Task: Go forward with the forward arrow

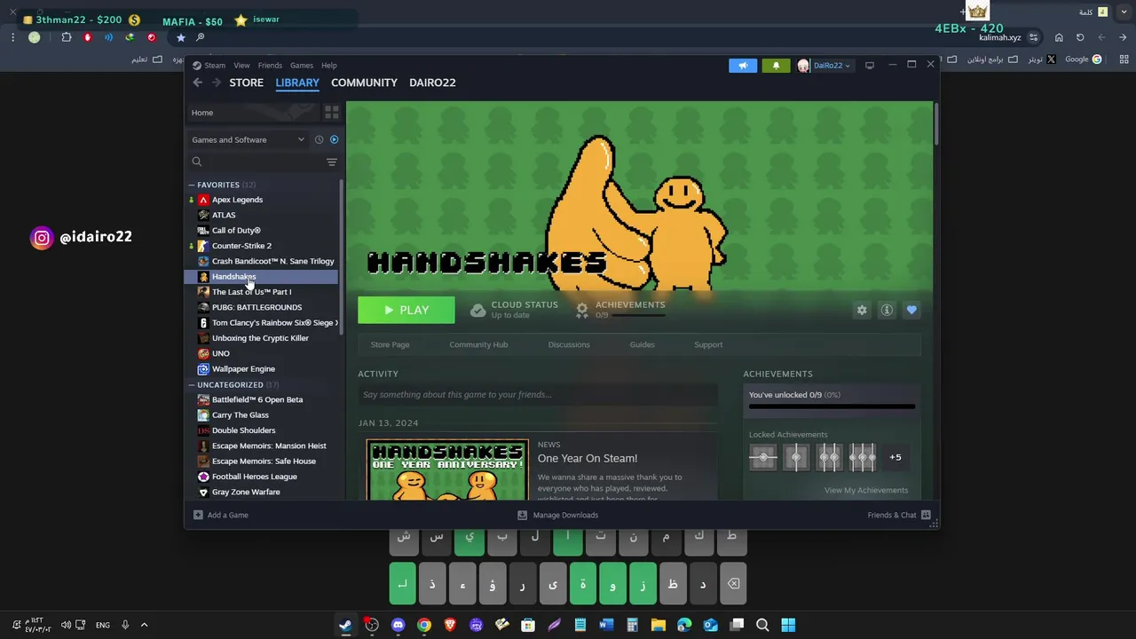Action: (x=216, y=83)
